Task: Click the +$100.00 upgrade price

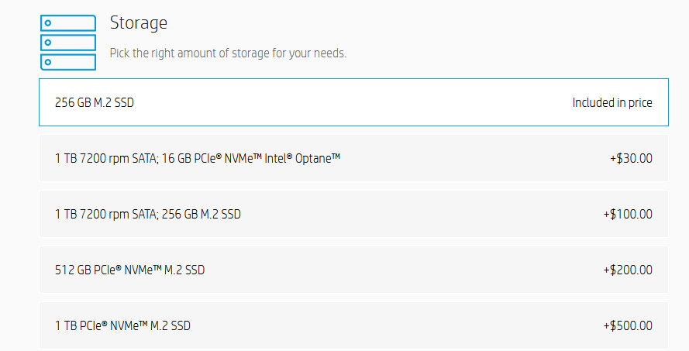Action: click(628, 214)
